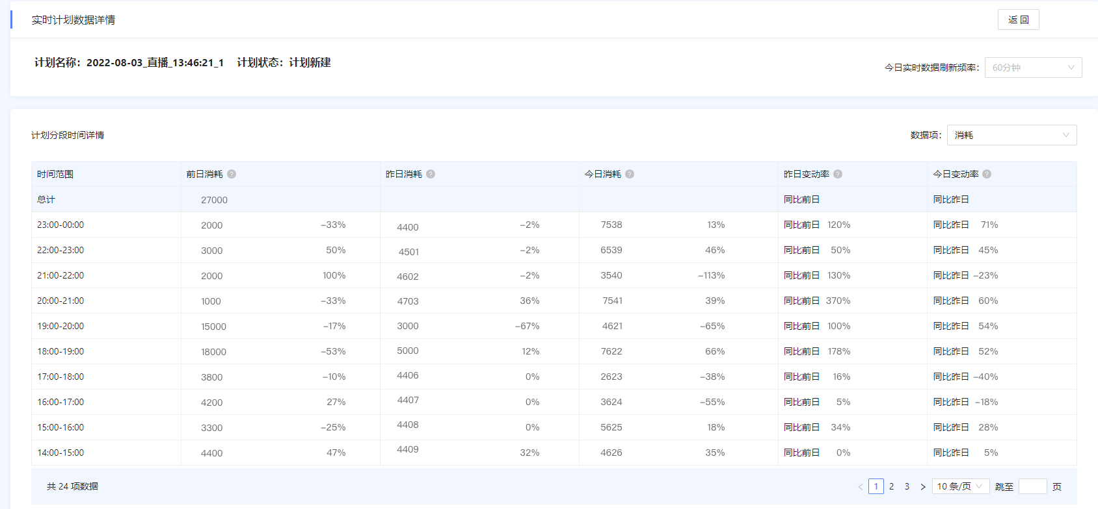Click the 跳至 page number input

(1032, 486)
